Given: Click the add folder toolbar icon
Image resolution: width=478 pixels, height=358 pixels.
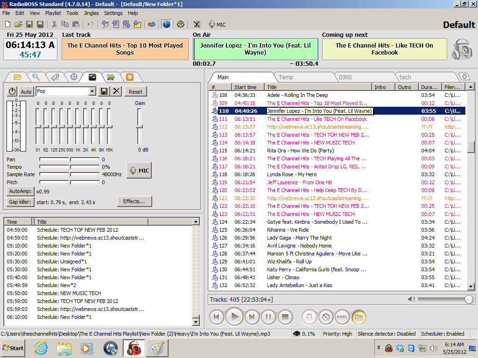Looking at the screenshot, I should [x=137, y=24].
